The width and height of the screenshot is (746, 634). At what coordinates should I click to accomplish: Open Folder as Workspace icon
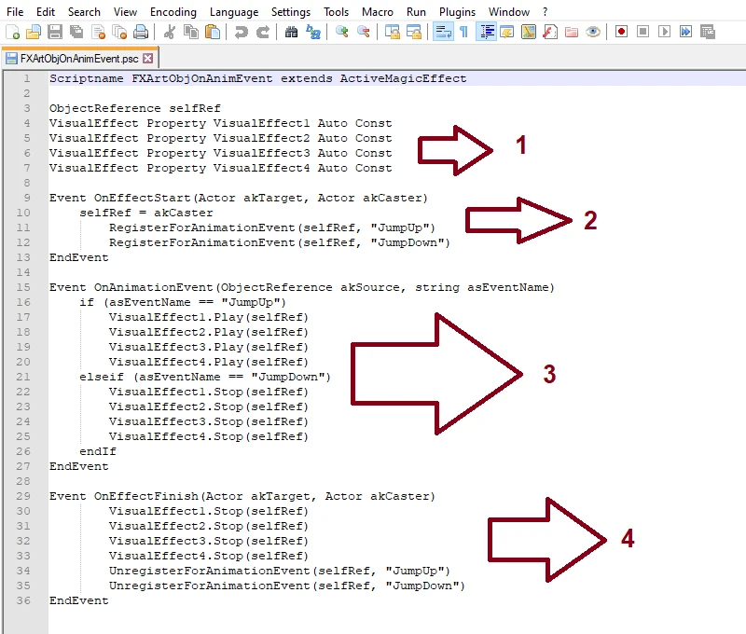click(572, 32)
